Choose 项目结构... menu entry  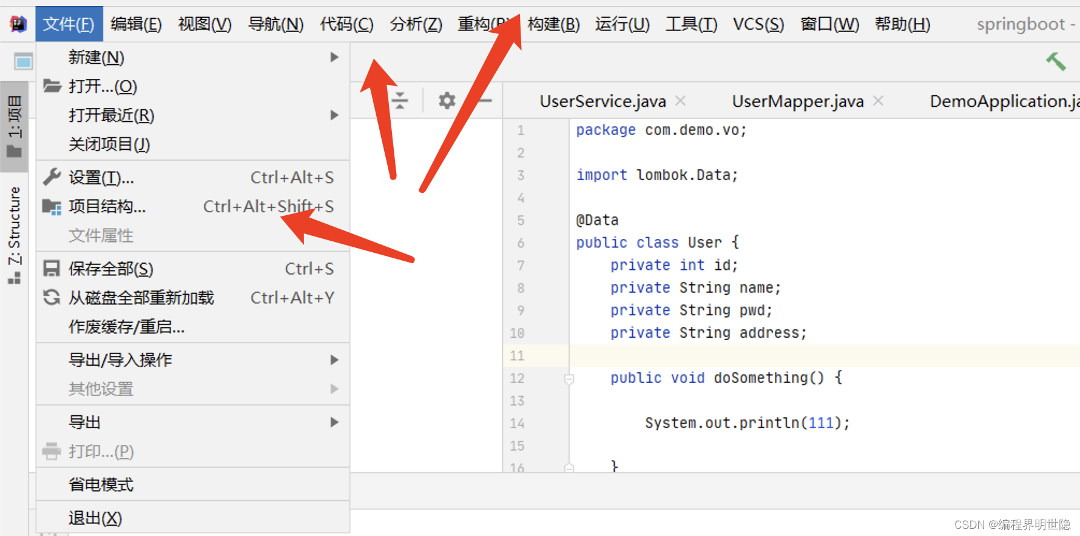[193, 207]
